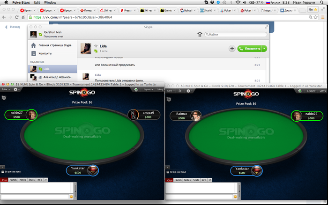Click naldo27's avatar in left table
The width and height of the screenshot is (328, 205).
(x=31, y=115)
